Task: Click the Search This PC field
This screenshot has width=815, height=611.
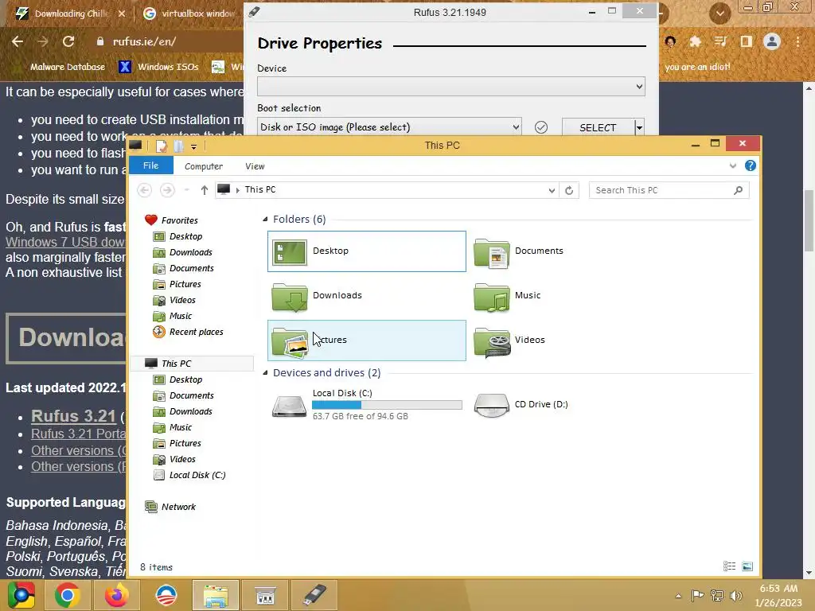Action: [669, 190]
